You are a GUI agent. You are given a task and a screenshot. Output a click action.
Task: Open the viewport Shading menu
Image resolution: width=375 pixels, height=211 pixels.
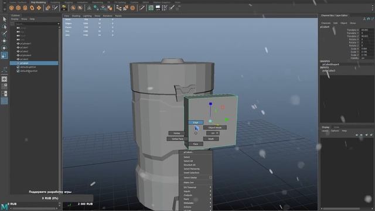coord(76,16)
